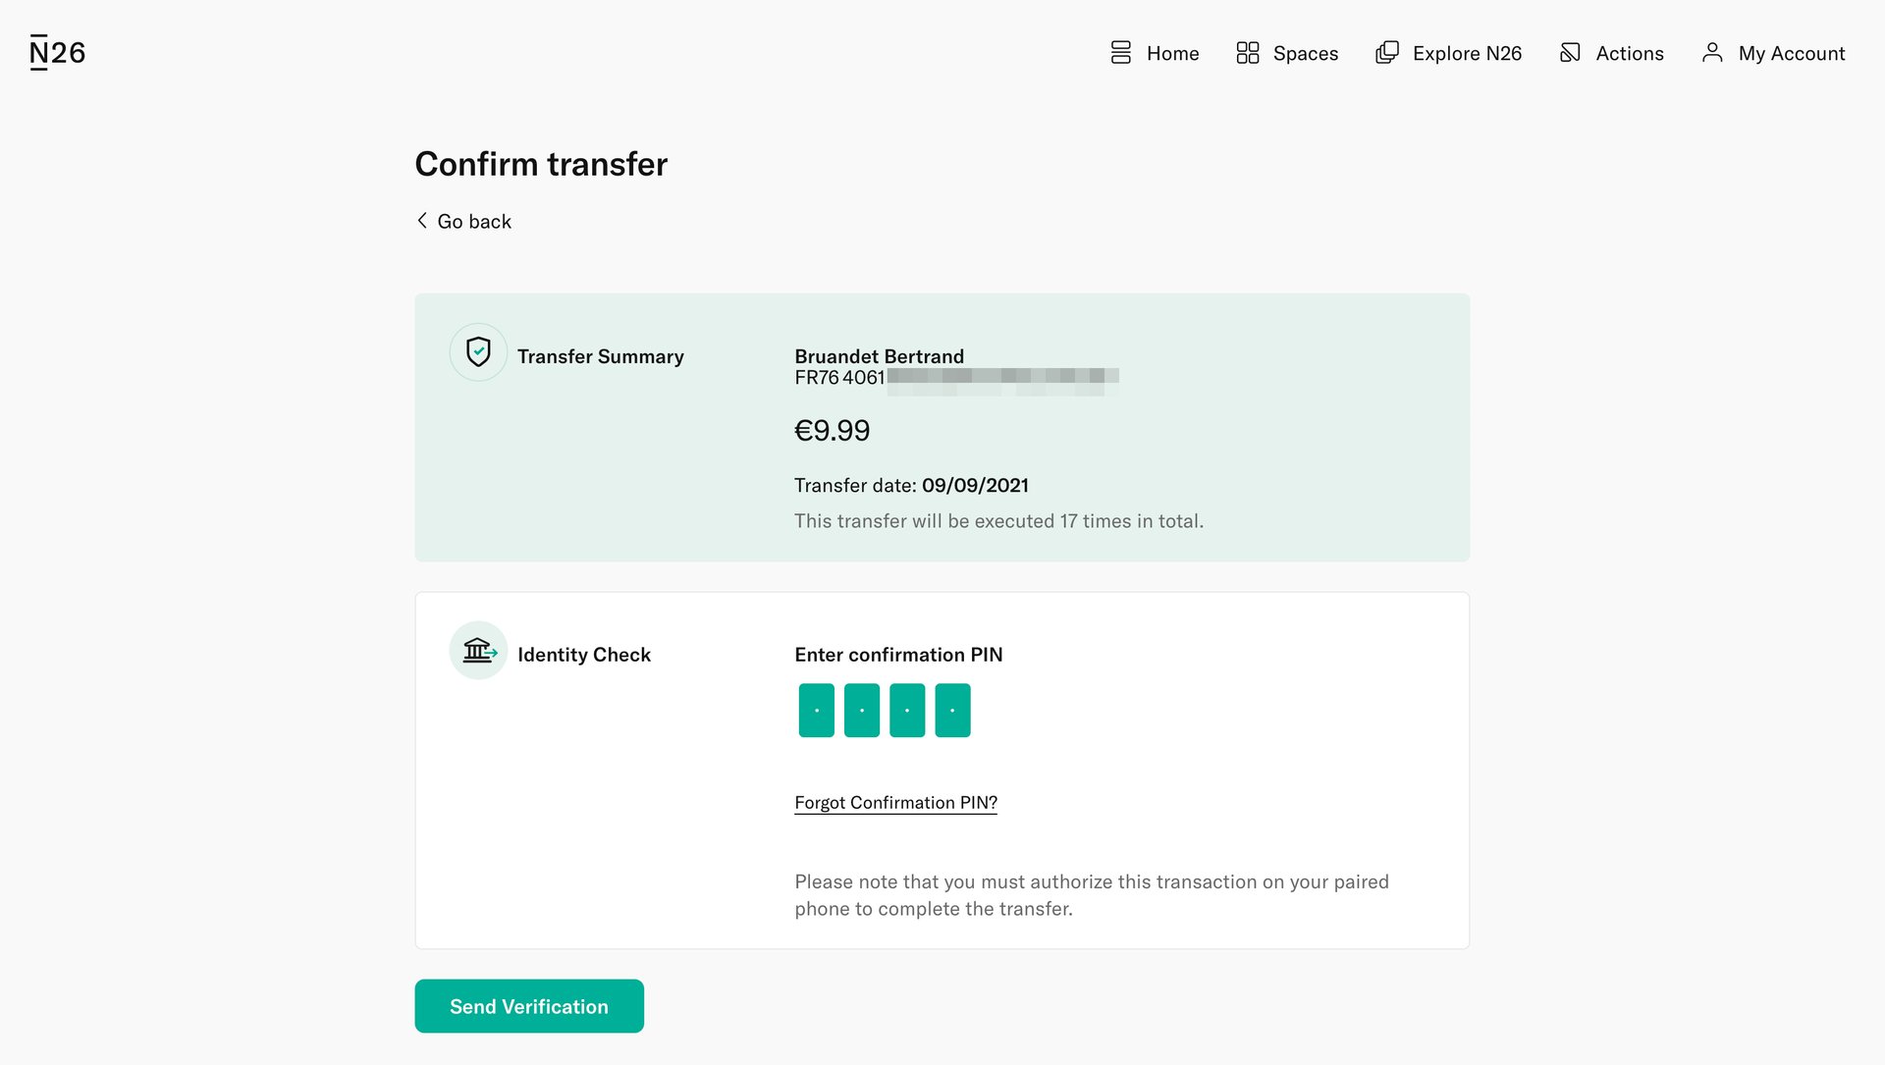The height and width of the screenshot is (1065, 1885).
Task: Click the Explore N26 stacked-squares icon
Action: point(1386,52)
